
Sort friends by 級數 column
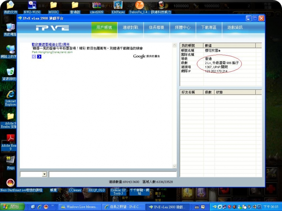209,92
